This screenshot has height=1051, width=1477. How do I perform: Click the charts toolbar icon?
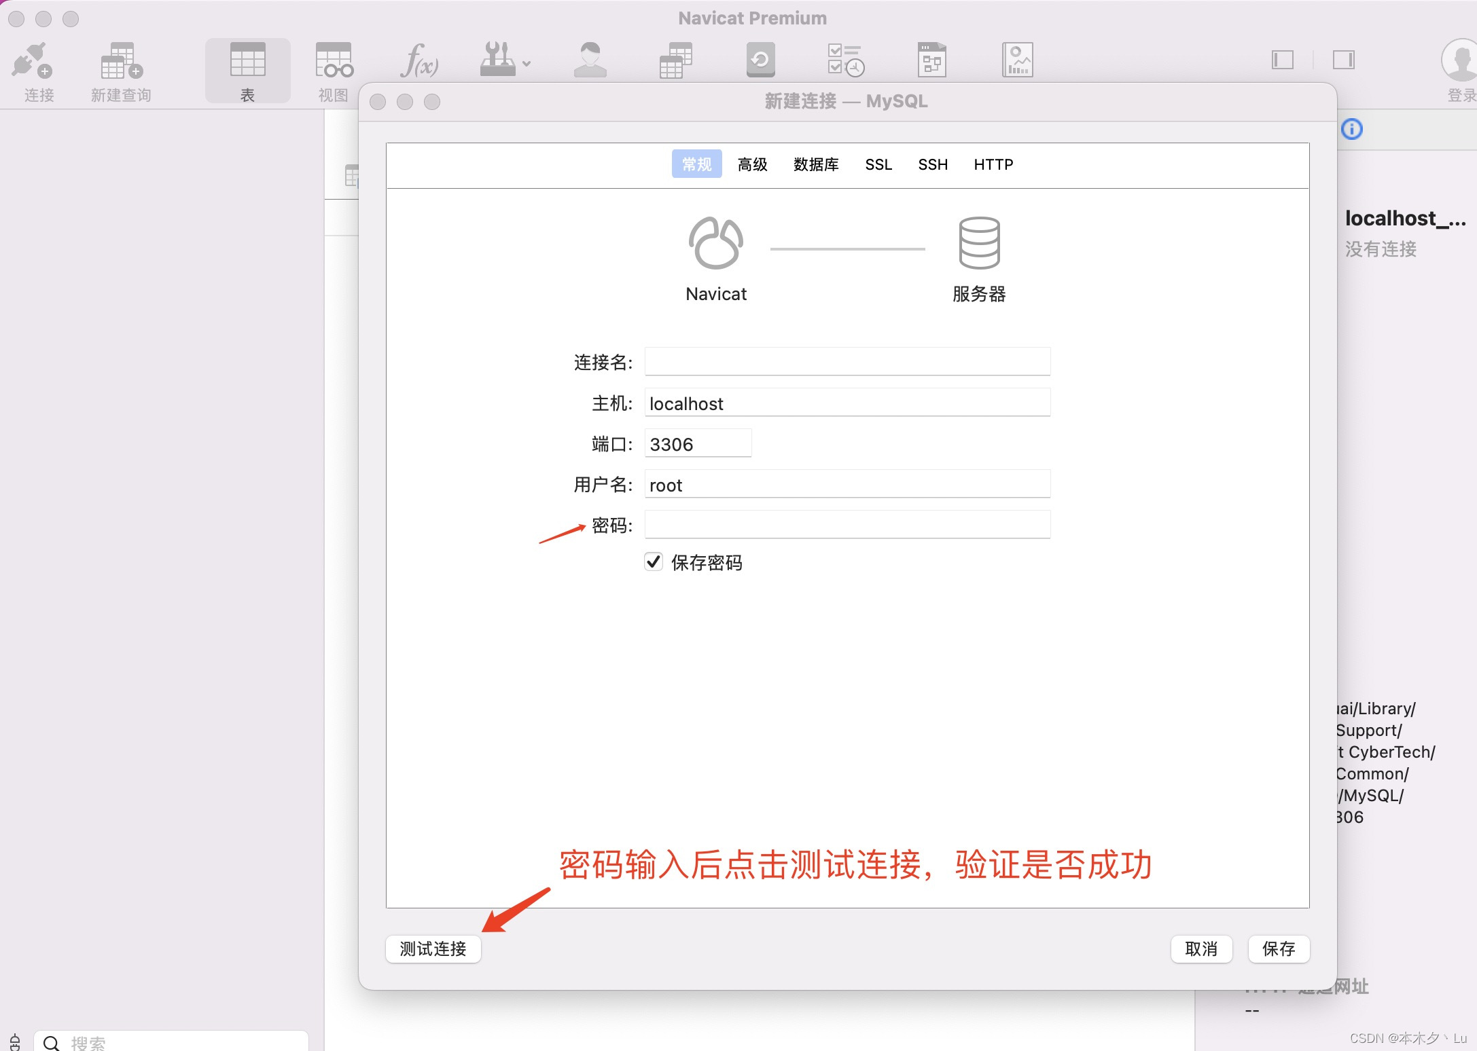(1017, 60)
